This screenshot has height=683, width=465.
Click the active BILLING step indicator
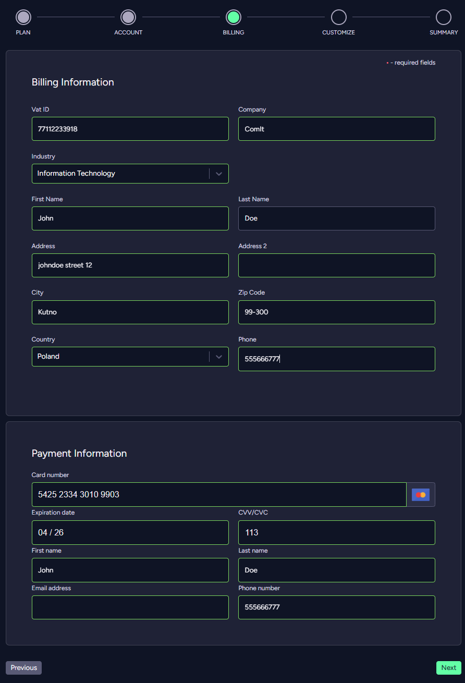tap(233, 17)
